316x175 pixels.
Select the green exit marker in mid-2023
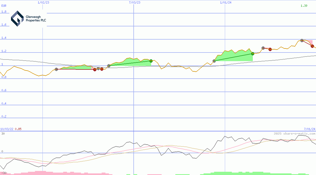151,61
